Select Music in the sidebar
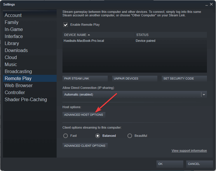This screenshot has height=171, width=216. (x=29, y=64)
